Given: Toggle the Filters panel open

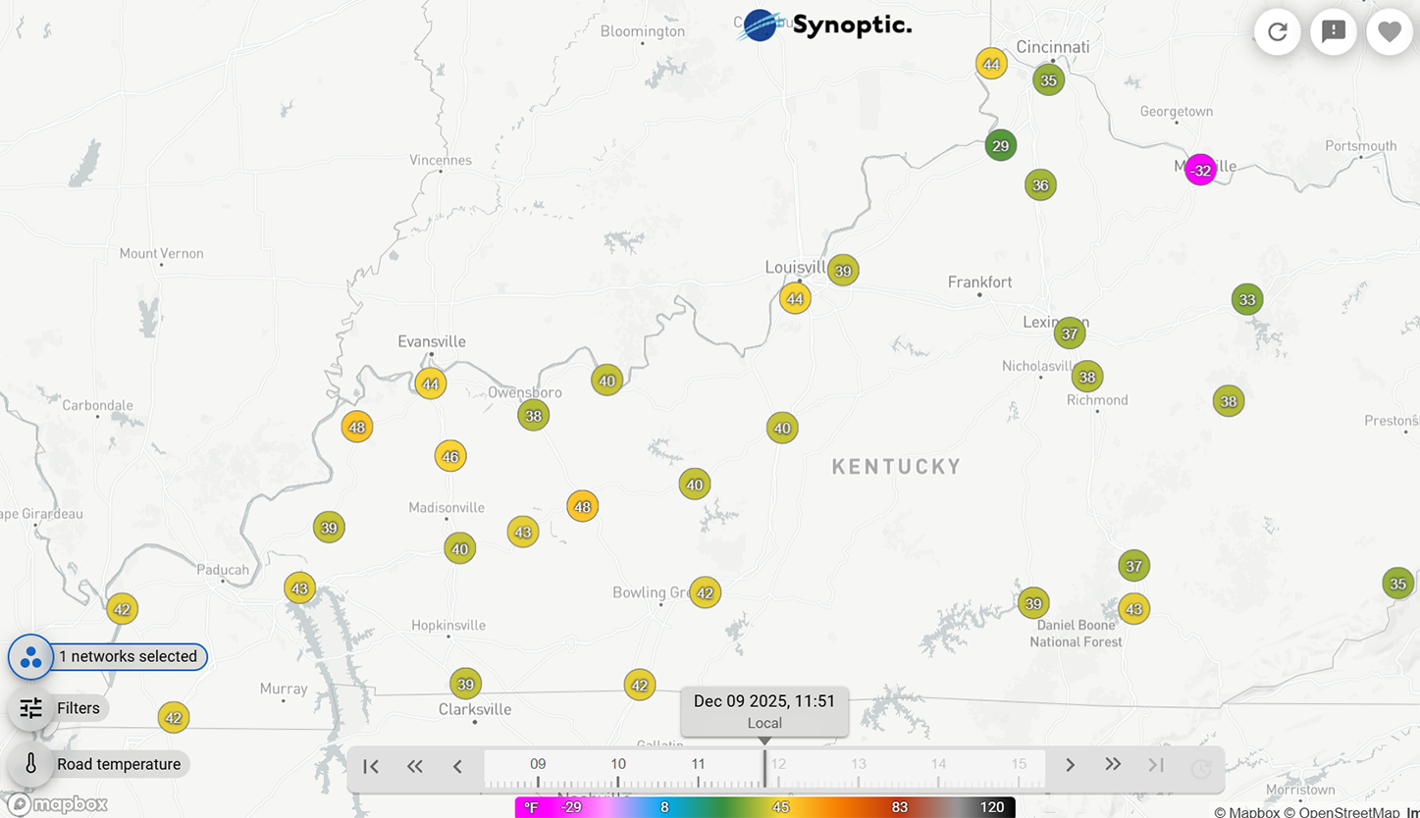Looking at the screenshot, I should coord(79,707).
